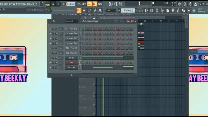Open the tempo tapper icon

point(178,10)
